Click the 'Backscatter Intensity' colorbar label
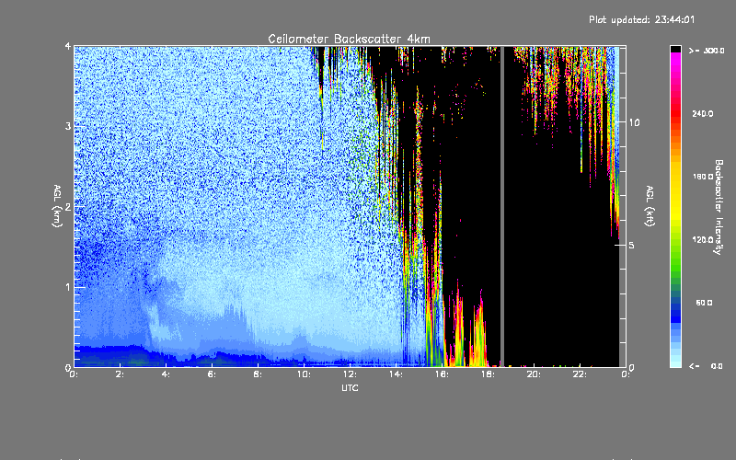This screenshot has width=736, height=460. pyautogui.click(x=718, y=207)
